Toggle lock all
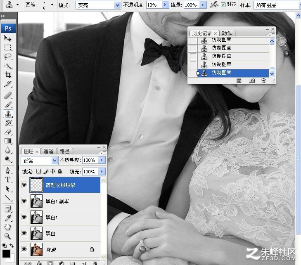The height and width of the screenshot is (265, 301). [60, 171]
